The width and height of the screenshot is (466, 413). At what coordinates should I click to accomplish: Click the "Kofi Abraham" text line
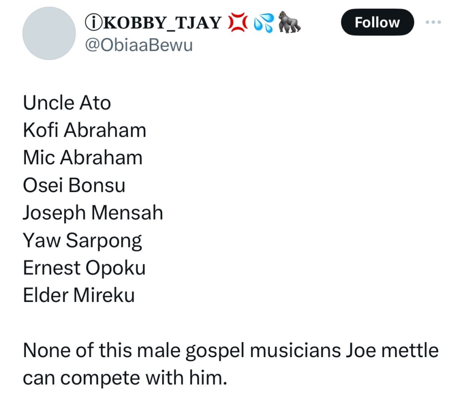85,131
